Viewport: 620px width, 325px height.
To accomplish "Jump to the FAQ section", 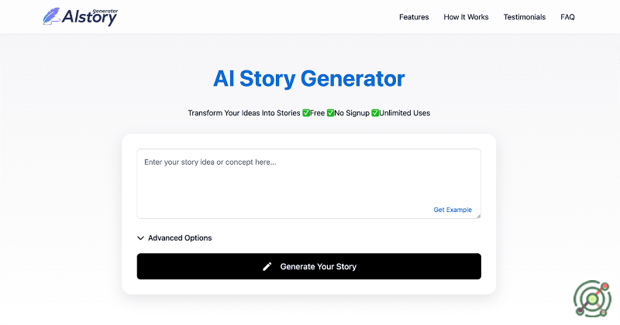I will pyautogui.click(x=567, y=17).
